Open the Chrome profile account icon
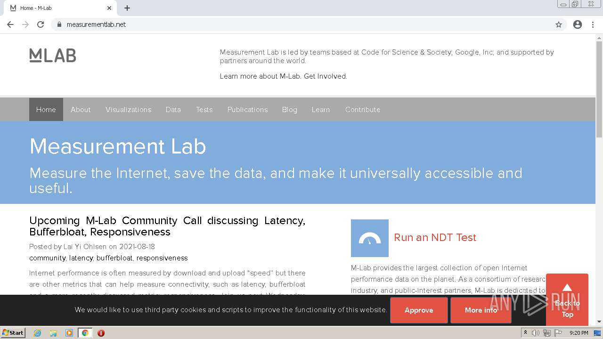Image resolution: width=603 pixels, height=339 pixels. coord(578,24)
